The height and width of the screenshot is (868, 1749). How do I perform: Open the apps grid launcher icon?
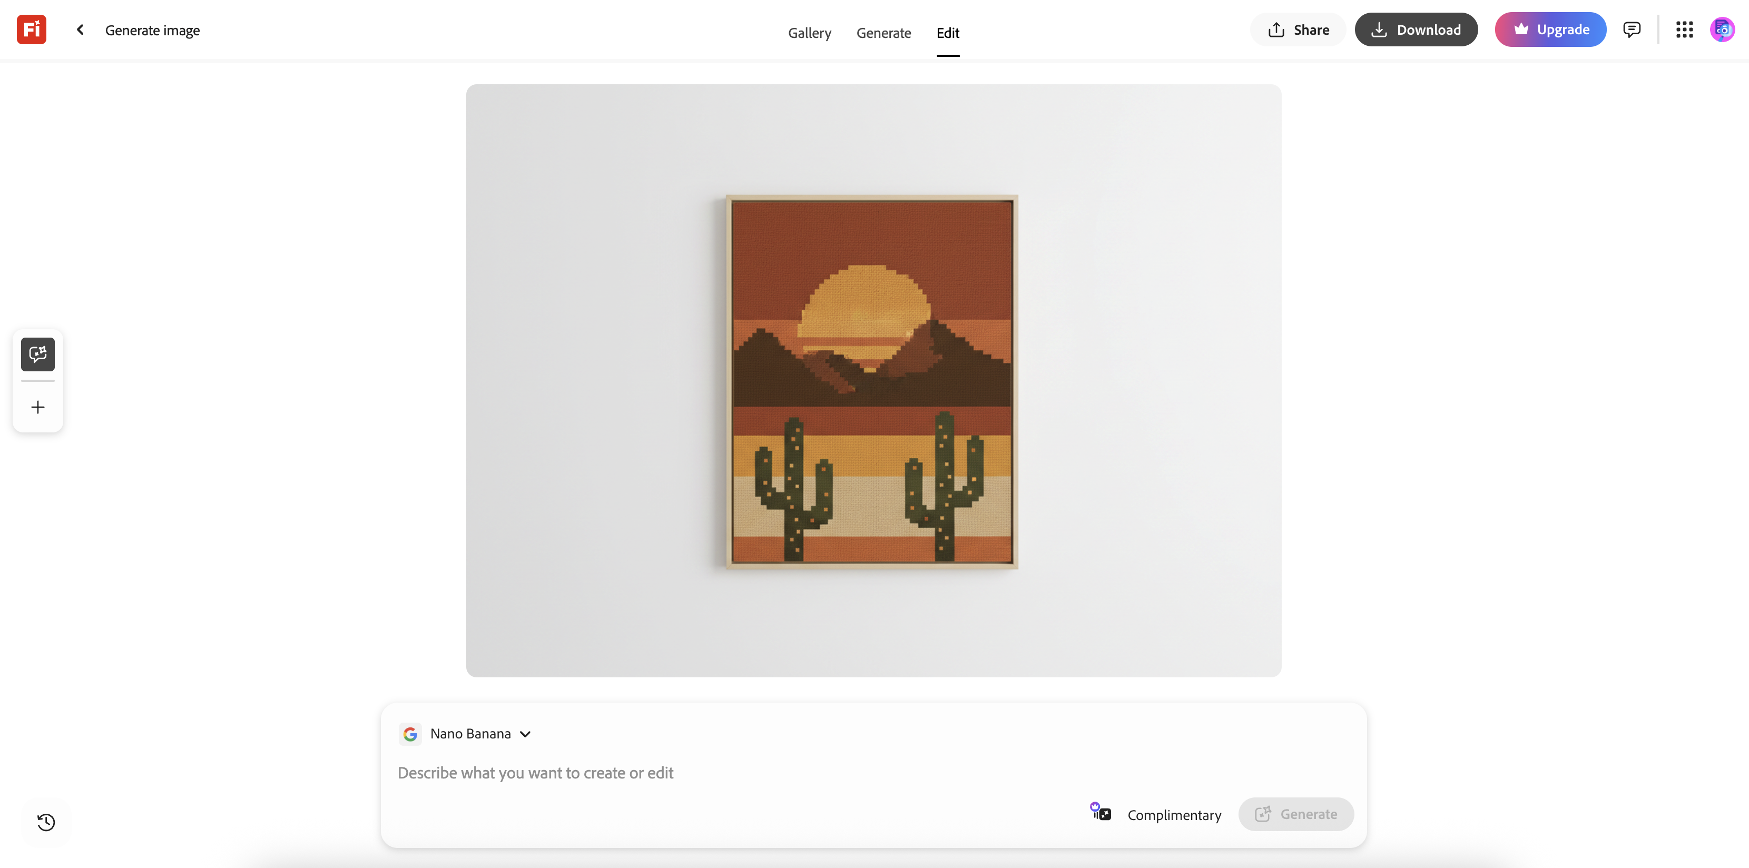point(1685,29)
